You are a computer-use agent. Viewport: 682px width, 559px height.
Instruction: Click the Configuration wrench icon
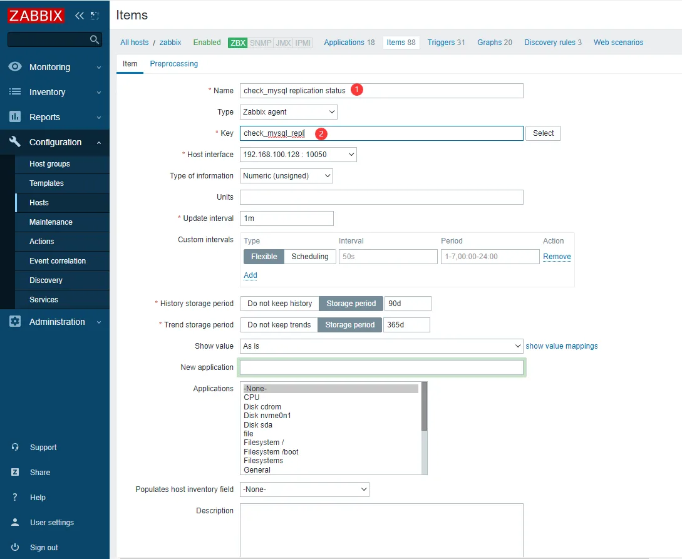coord(15,141)
